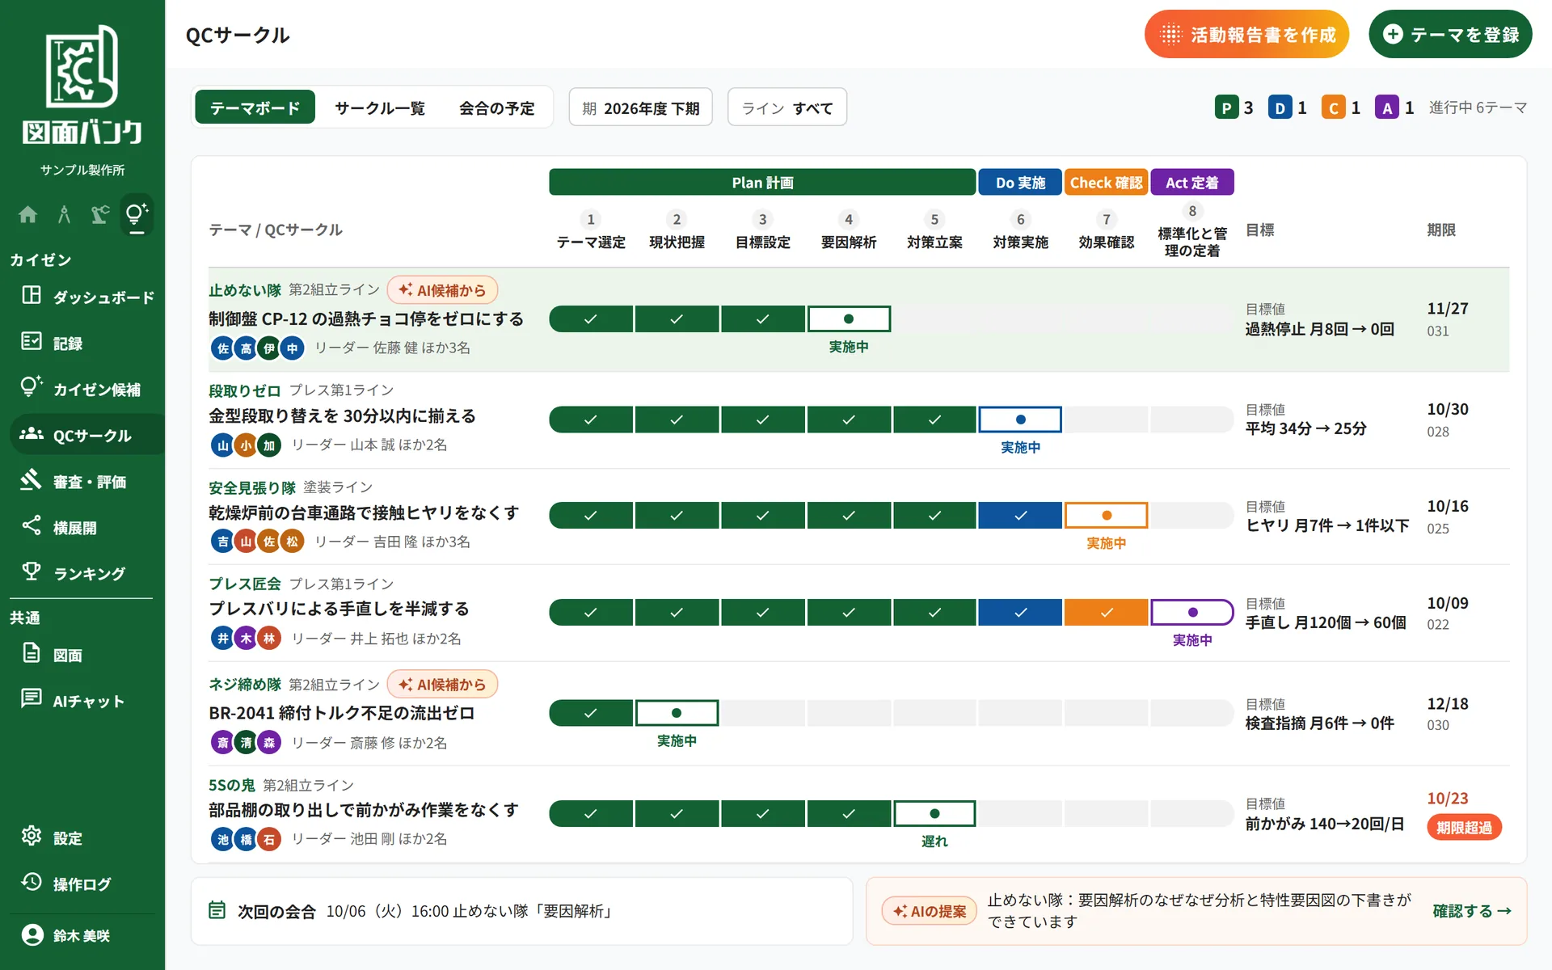Viewport: 1552px width, 970px height.
Task: Click the home icon in sidebar
Action: (x=28, y=214)
